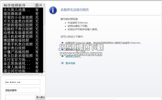Screen dimensions: 162x100
Task: Select list row 动感单车装逼视频
Action: coord(23,33)
